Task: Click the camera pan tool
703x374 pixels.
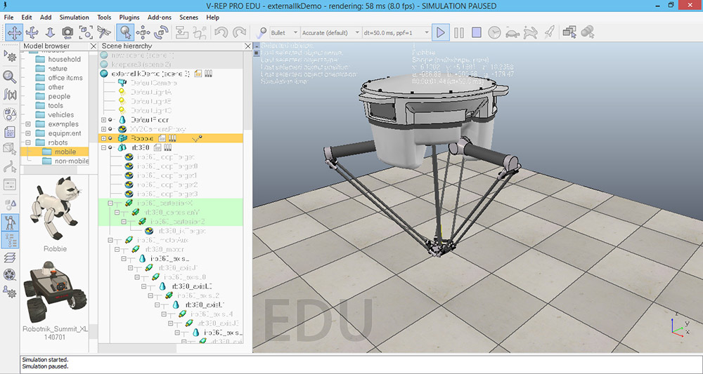Action: (14, 32)
